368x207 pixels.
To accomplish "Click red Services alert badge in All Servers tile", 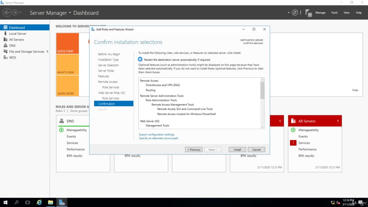I will click(293, 143).
